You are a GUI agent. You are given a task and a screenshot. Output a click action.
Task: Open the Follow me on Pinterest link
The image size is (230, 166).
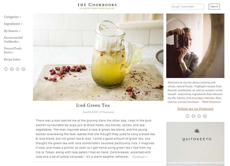point(195,109)
